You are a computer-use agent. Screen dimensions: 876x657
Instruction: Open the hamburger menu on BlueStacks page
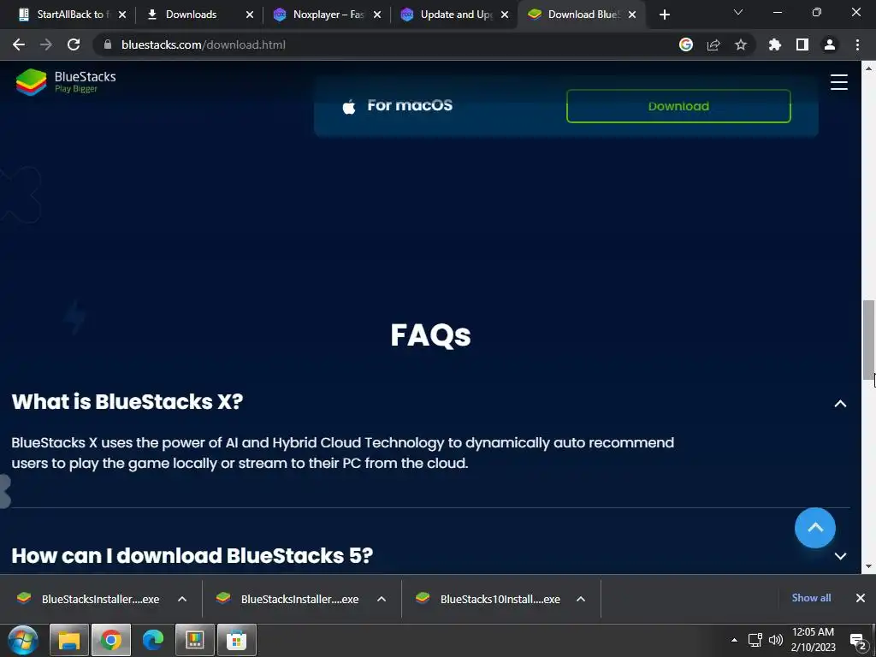838,82
